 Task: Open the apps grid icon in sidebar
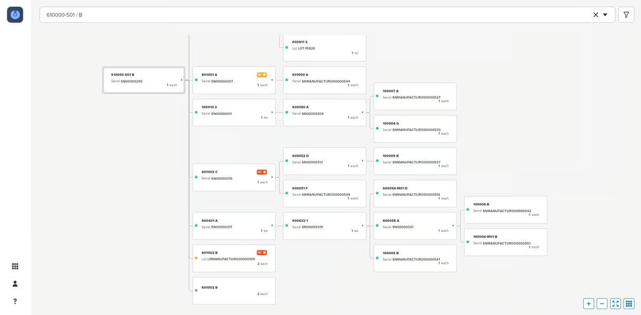click(x=15, y=266)
